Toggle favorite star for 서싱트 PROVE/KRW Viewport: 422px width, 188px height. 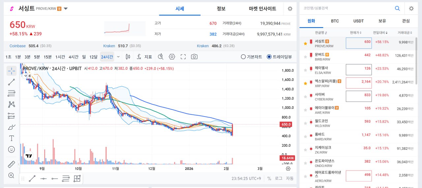pos(305,43)
